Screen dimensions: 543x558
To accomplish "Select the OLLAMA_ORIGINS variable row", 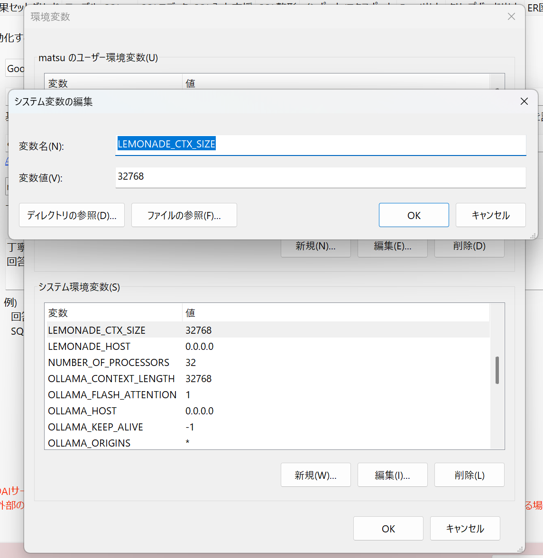I will click(x=89, y=443).
